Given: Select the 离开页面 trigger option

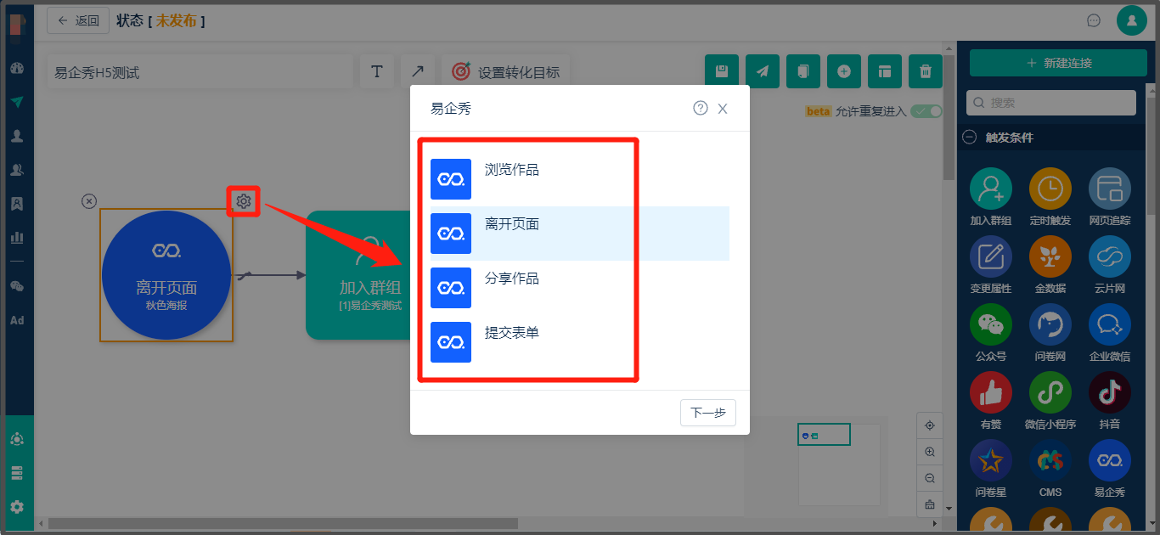Looking at the screenshot, I should 580,234.
